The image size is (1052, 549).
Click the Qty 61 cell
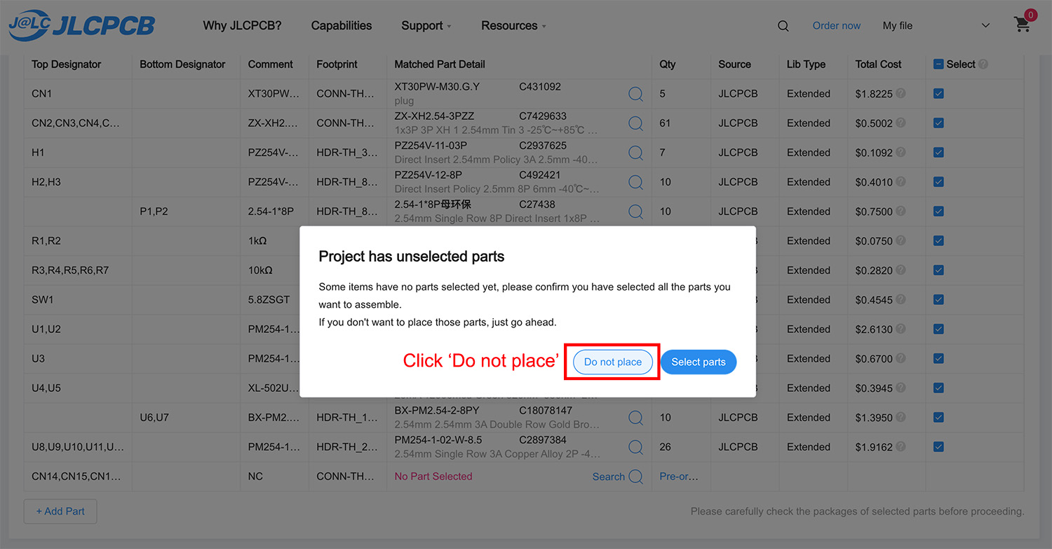[x=665, y=123]
